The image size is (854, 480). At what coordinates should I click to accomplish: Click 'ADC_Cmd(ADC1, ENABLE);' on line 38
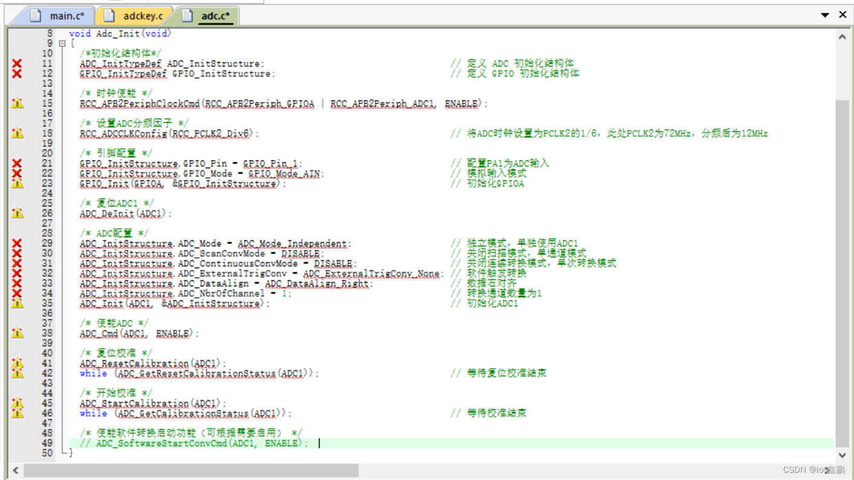(139, 334)
